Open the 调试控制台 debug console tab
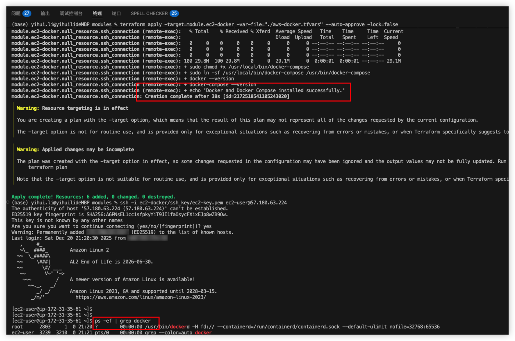Image resolution: width=515 pixels, height=341 pixels. 71,13
